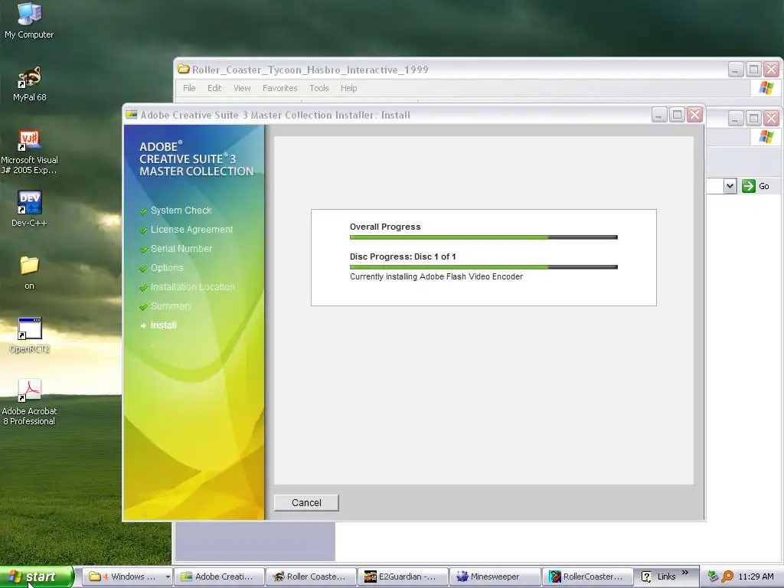Select Serial Number step in sidebar
Viewport: 784px width, 588px height.
coord(181,249)
